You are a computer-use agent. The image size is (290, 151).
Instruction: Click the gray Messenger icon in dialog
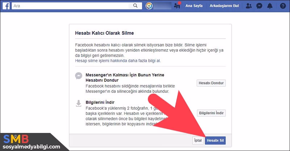(x=79, y=75)
